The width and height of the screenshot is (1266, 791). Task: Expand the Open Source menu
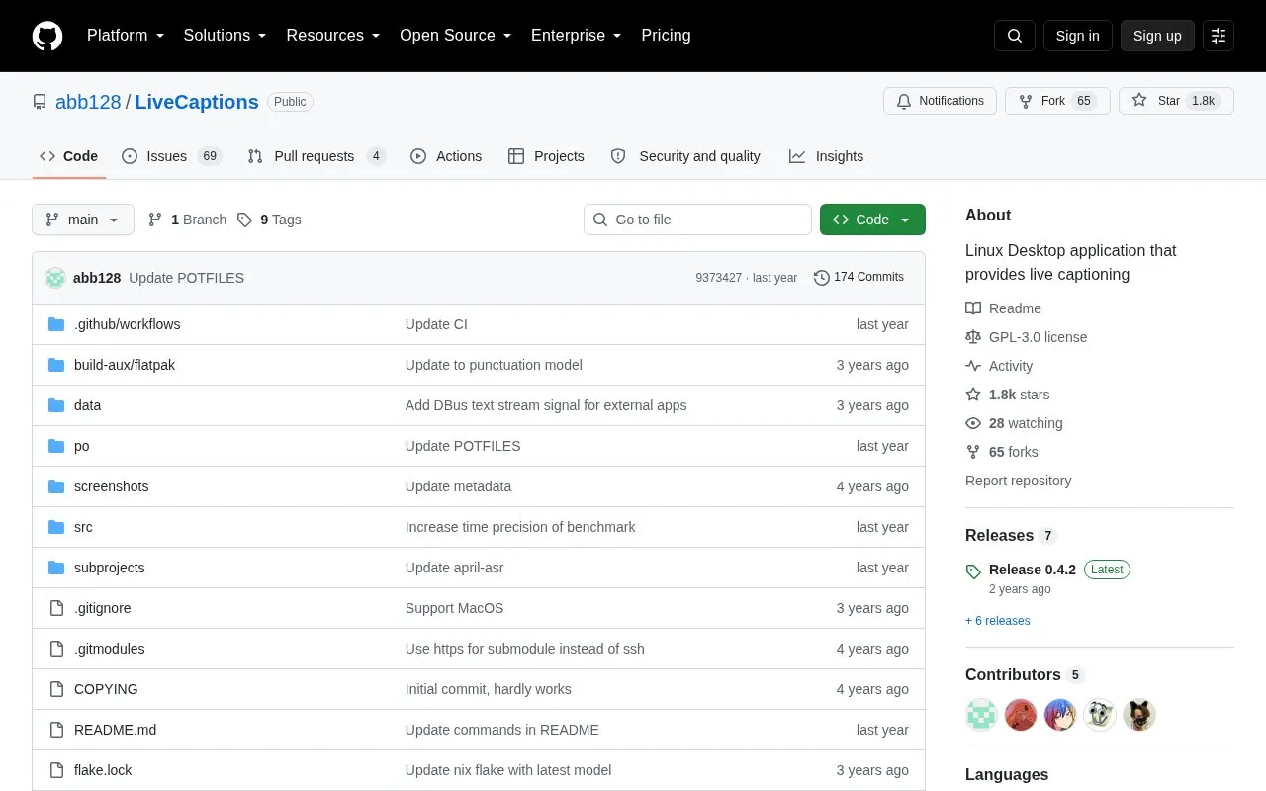456,36
